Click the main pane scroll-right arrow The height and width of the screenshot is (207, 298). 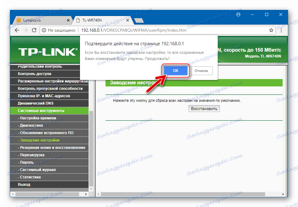pos(283,194)
